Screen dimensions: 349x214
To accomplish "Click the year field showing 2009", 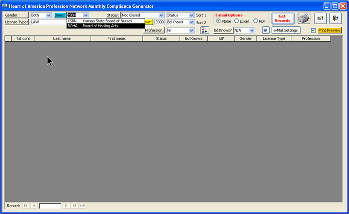I will pos(159,22).
